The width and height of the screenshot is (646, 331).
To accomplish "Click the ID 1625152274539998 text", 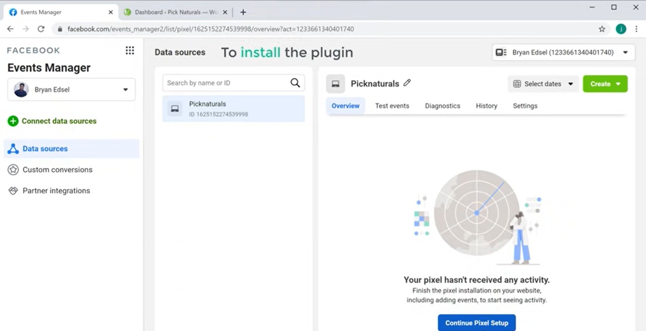I will (219, 114).
